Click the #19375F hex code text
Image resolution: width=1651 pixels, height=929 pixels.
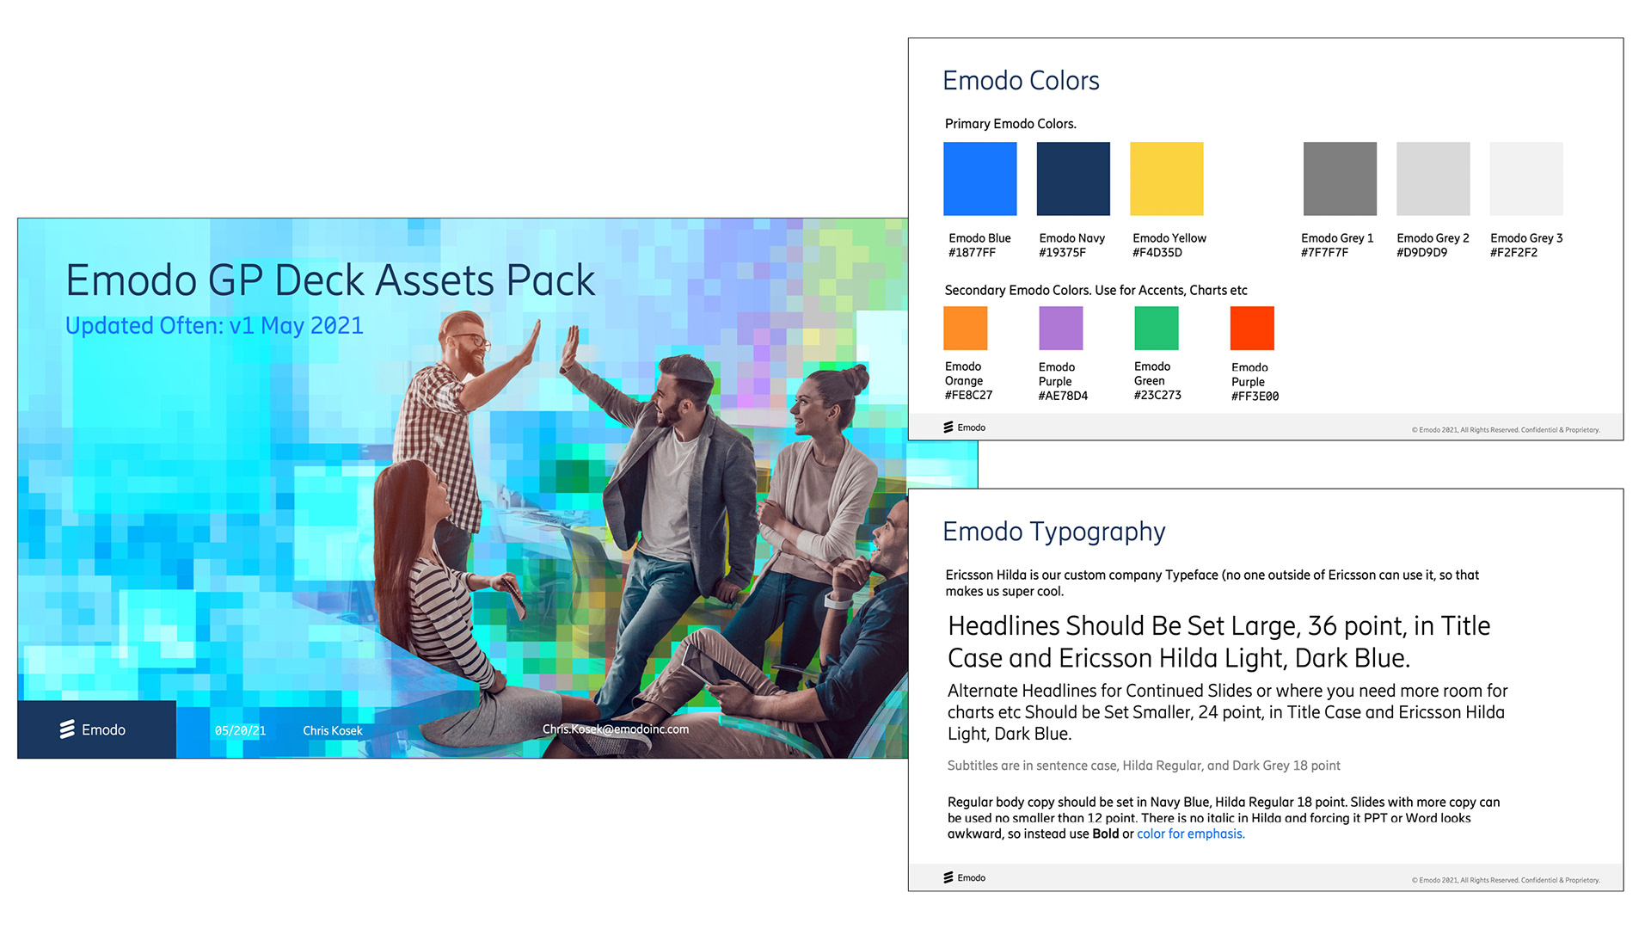pyautogui.click(x=1062, y=253)
